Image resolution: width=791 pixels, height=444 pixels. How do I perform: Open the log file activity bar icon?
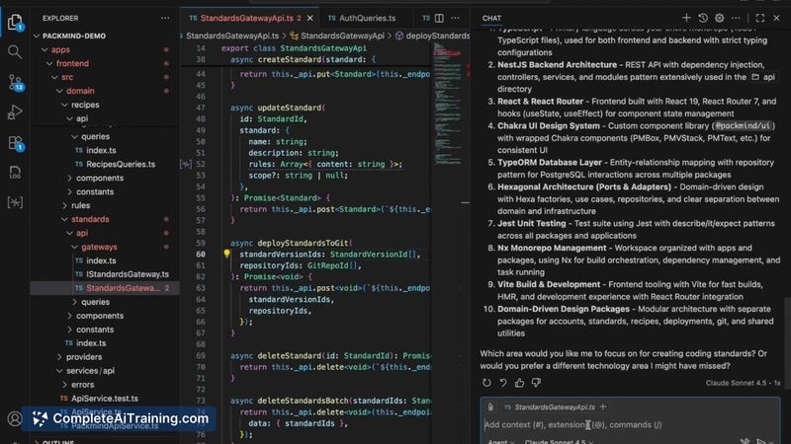coord(15,173)
